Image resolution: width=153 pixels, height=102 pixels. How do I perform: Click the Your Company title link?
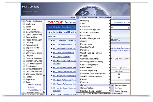(30, 7)
